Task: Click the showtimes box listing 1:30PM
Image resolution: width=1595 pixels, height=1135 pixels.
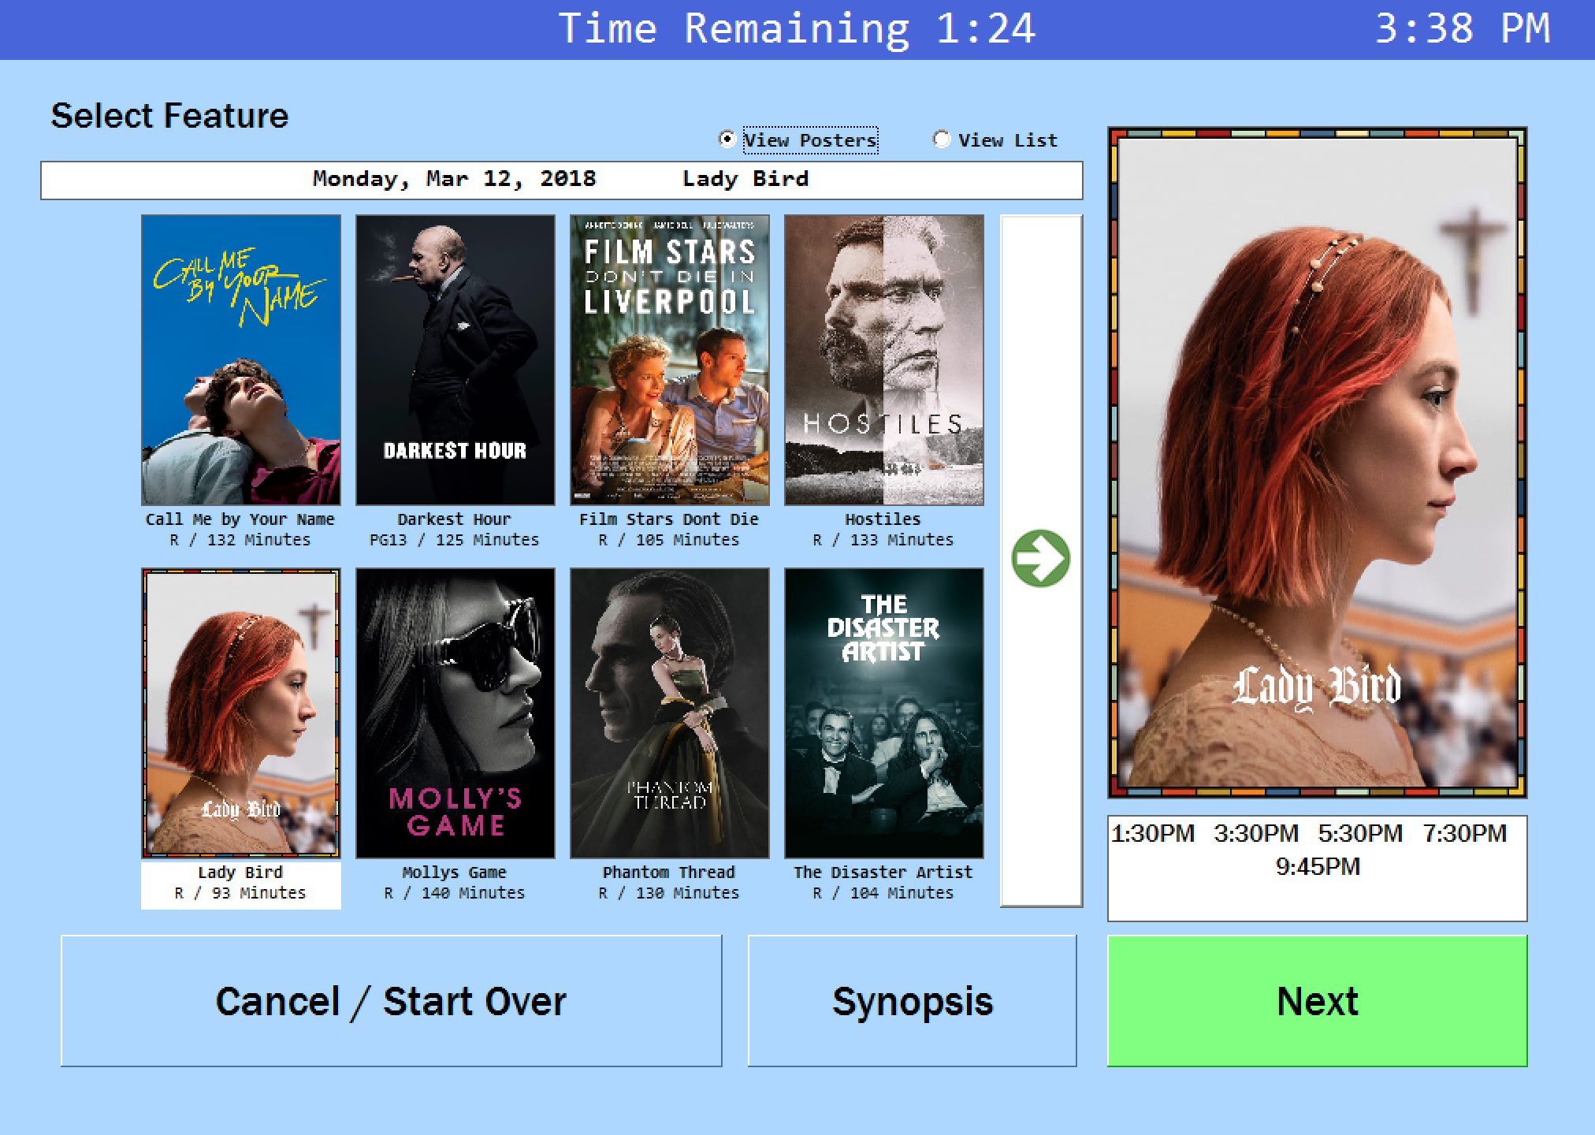Action: pos(1318,869)
